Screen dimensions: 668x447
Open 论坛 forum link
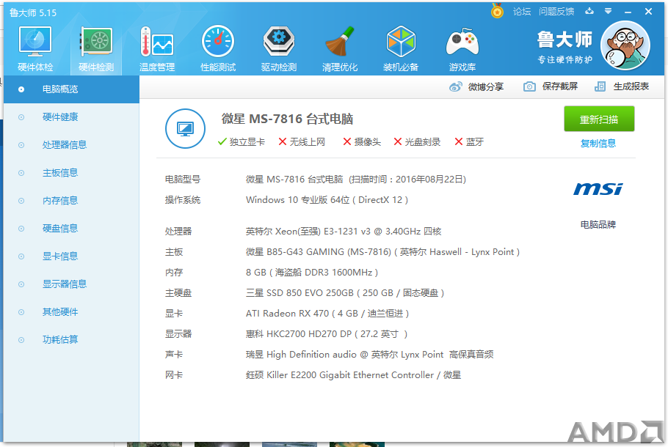tap(521, 12)
